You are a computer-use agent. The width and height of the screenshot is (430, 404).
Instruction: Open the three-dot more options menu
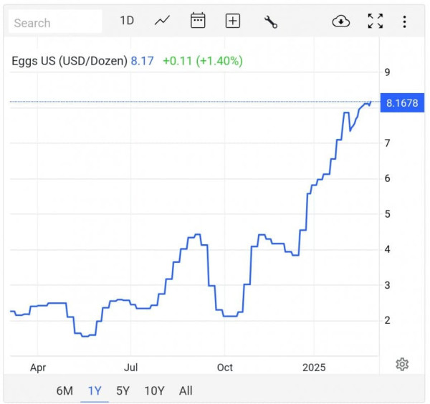click(x=404, y=21)
